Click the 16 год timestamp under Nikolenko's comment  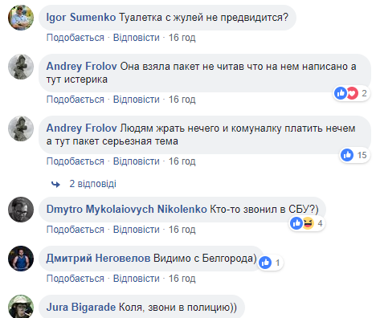[182, 230]
